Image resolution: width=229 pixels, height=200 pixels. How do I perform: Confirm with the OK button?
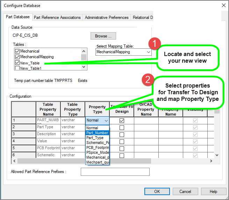pyautogui.click(x=157, y=192)
